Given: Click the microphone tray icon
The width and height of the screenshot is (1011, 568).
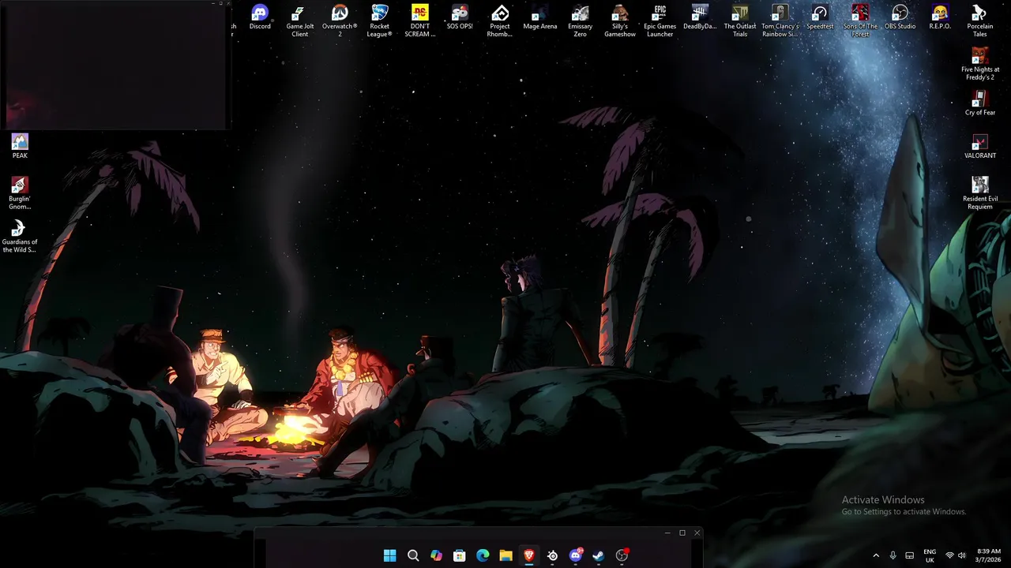Looking at the screenshot, I should (x=893, y=555).
